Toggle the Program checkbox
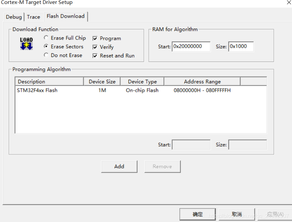292x222 pixels. tap(95, 39)
